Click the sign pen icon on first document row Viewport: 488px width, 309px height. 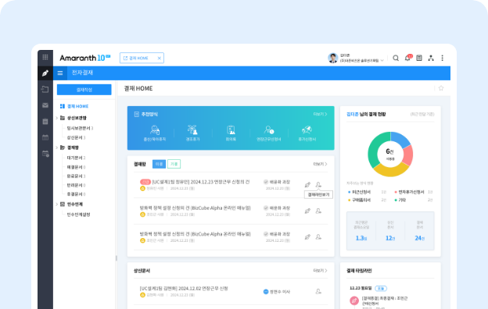click(x=307, y=185)
